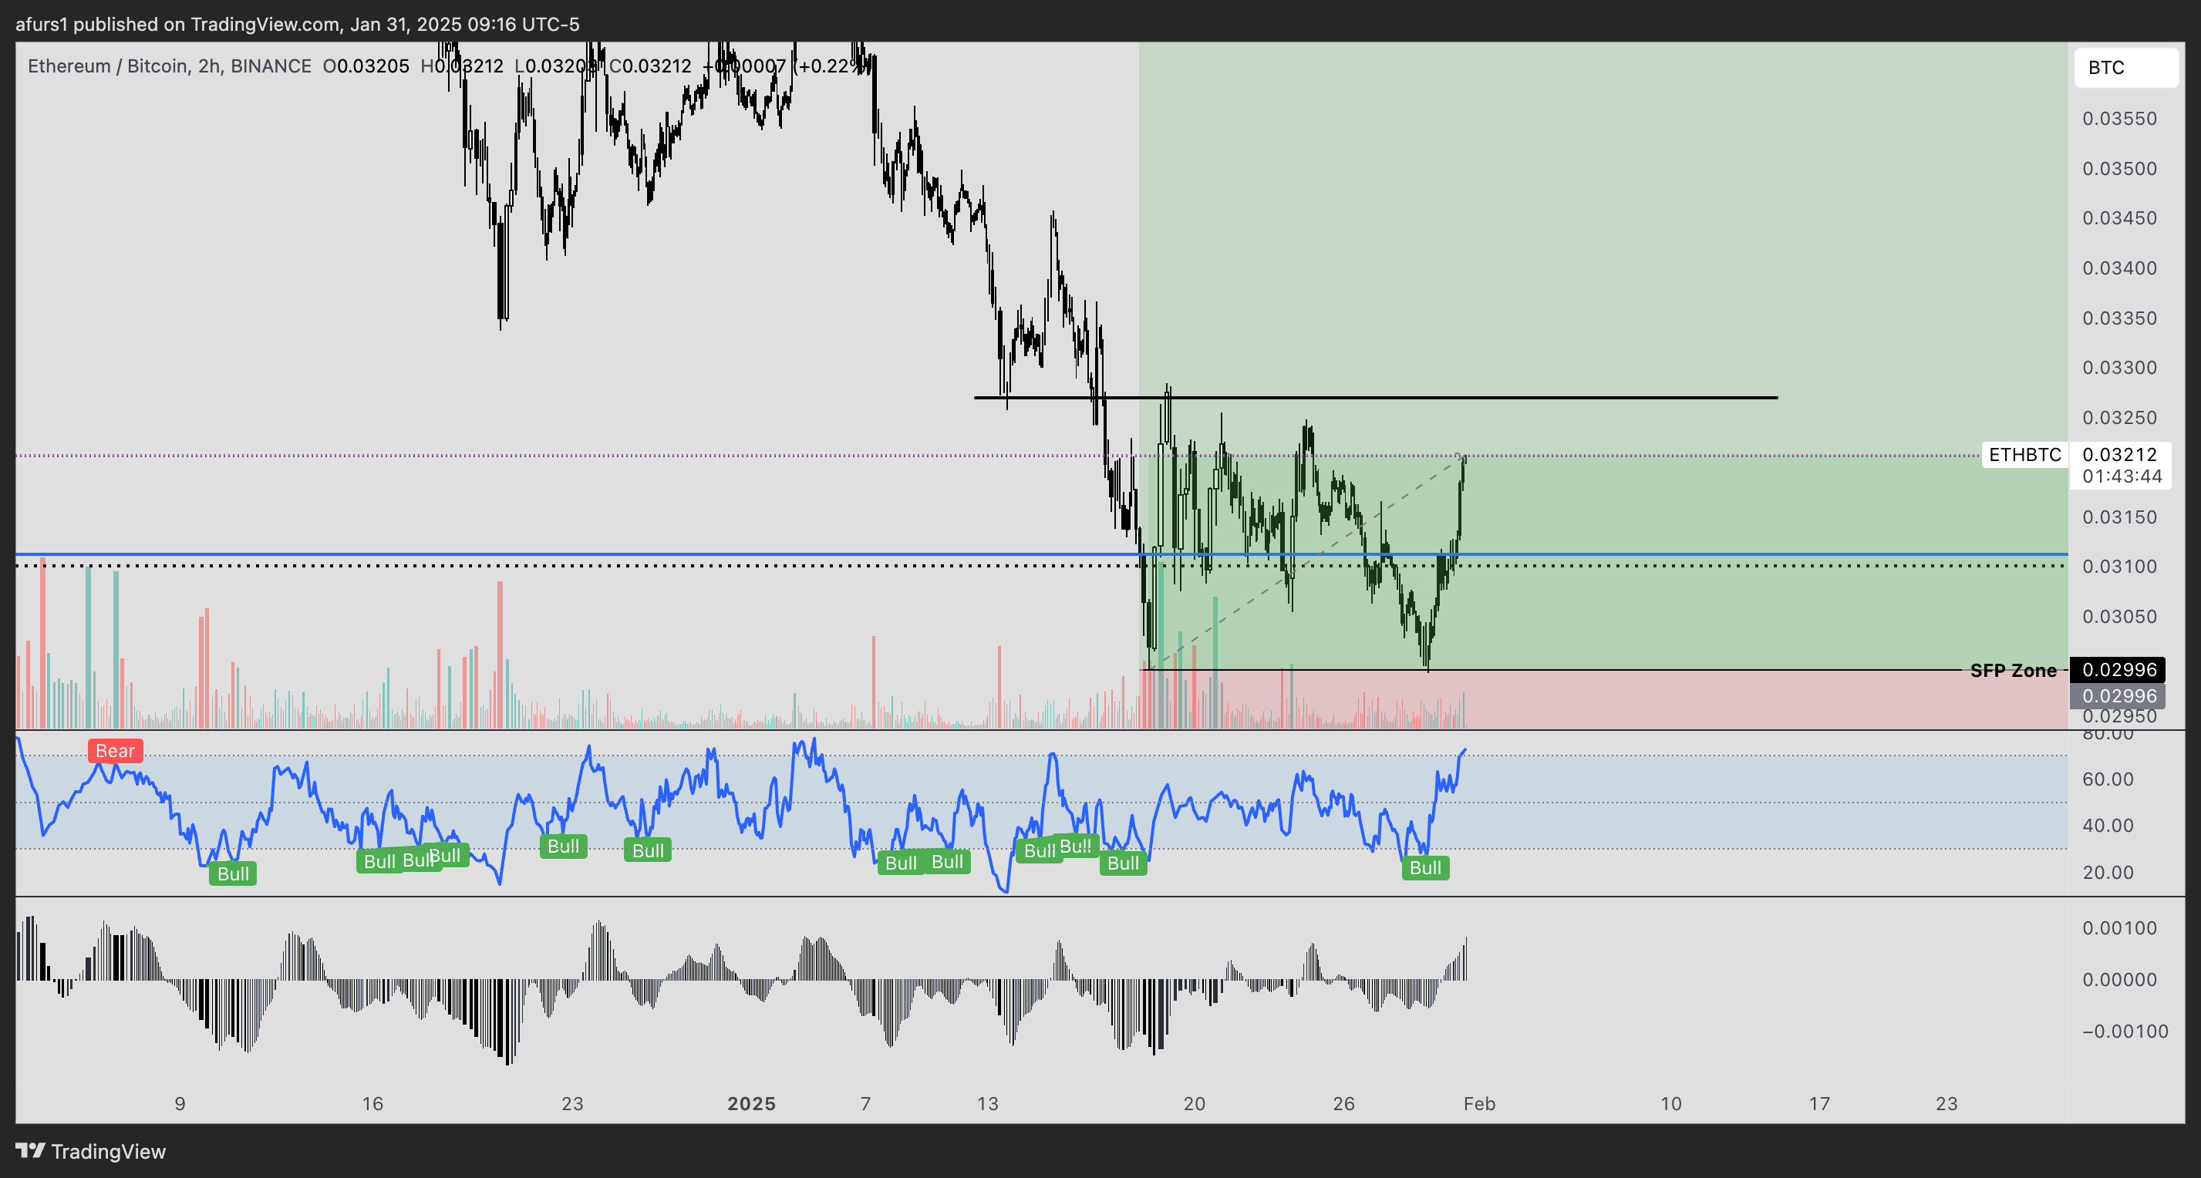Viewport: 2201px width, 1178px height.
Task: Click the 0.03100 price axis tick
Action: pos(2119,567)
